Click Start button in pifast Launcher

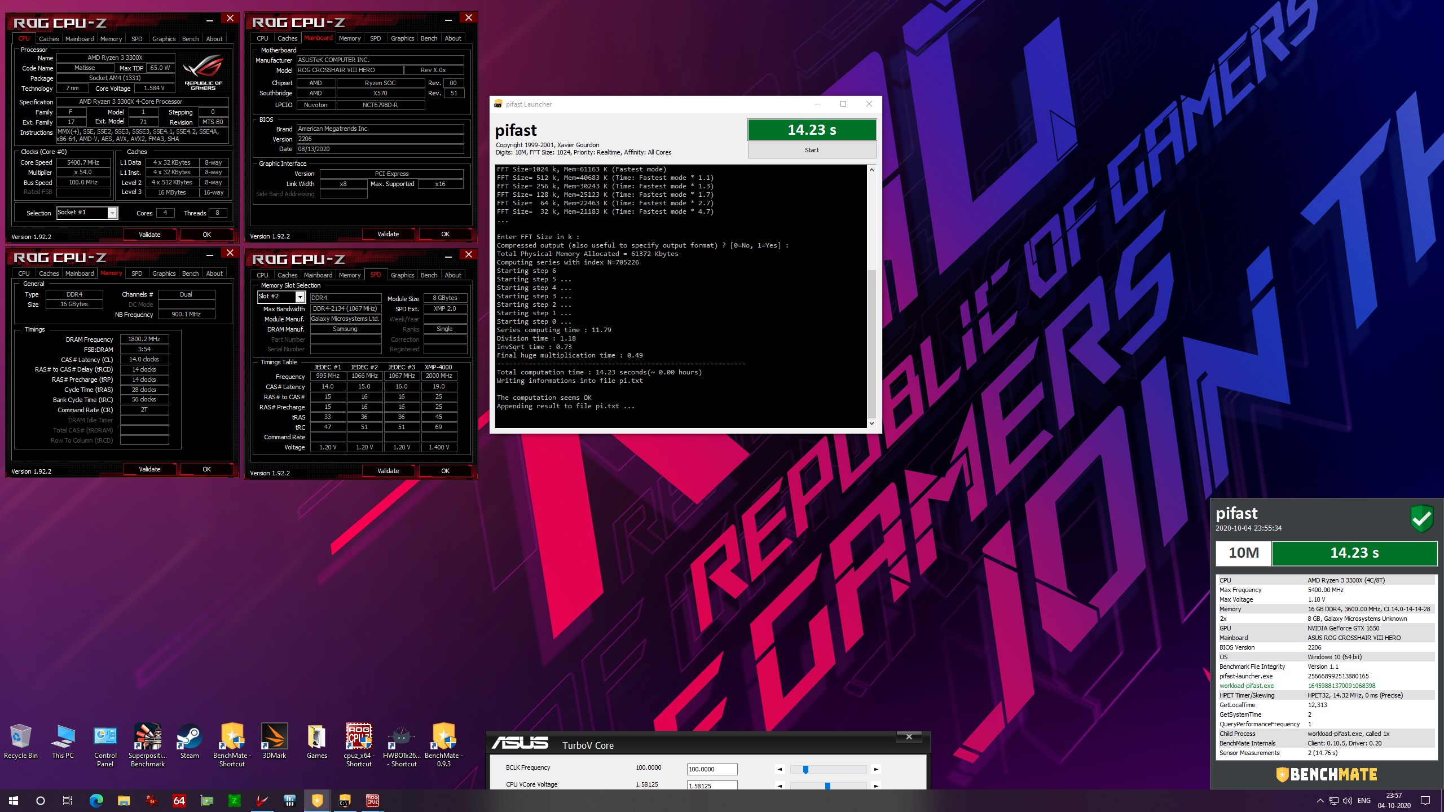click(x=812, y=150)
